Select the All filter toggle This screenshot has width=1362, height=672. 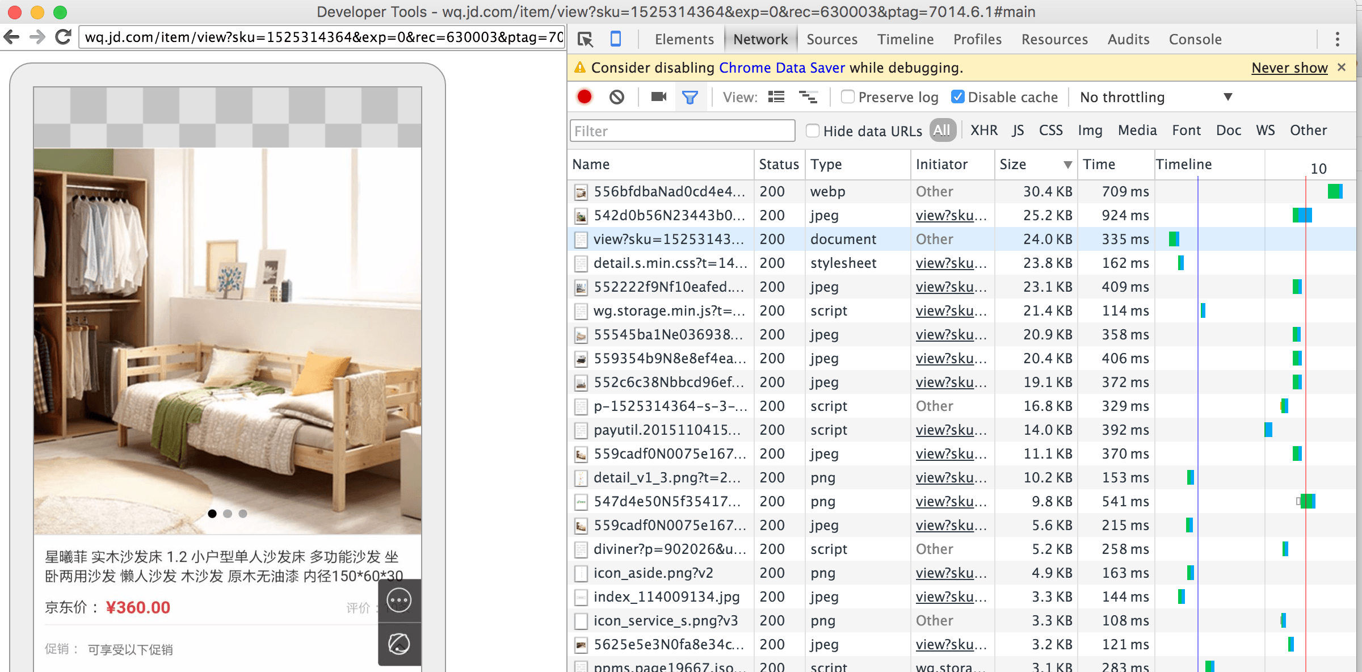[x=942, y=131]
